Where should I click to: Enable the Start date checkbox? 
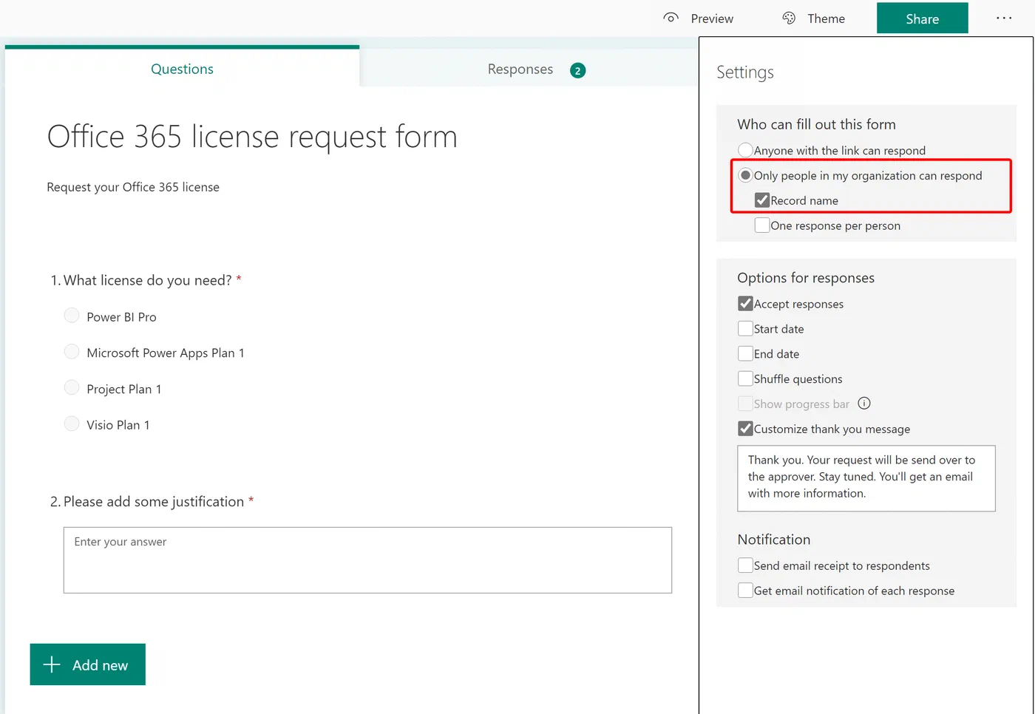[745, 329]
